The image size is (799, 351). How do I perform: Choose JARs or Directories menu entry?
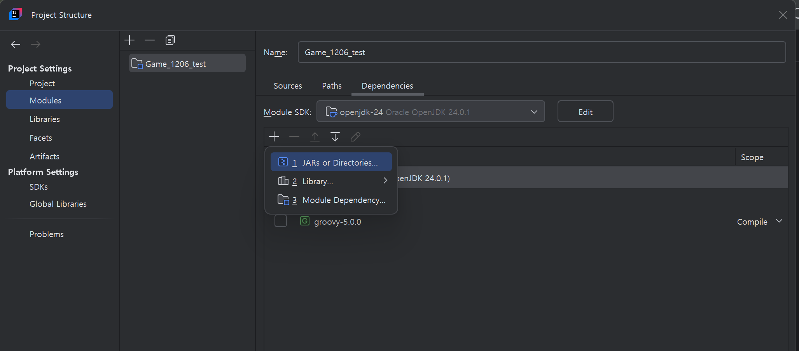[331, 162]
